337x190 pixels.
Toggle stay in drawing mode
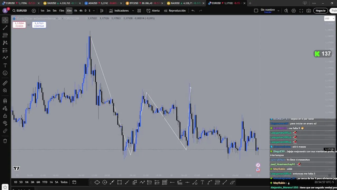(x=5, y=108)
